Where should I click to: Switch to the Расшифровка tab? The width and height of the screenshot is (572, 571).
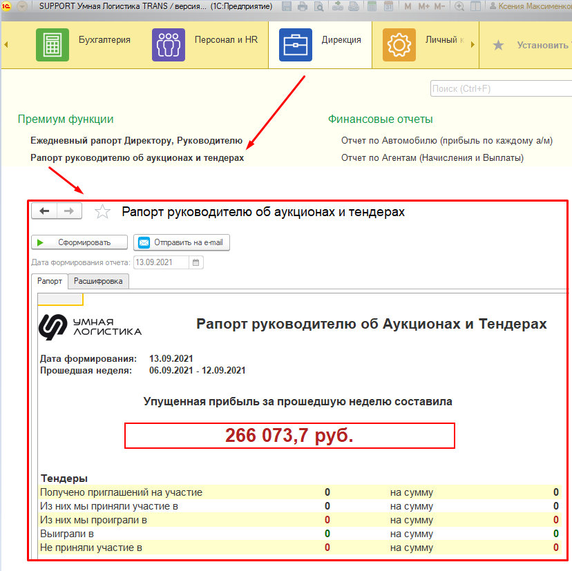point(98,281)
